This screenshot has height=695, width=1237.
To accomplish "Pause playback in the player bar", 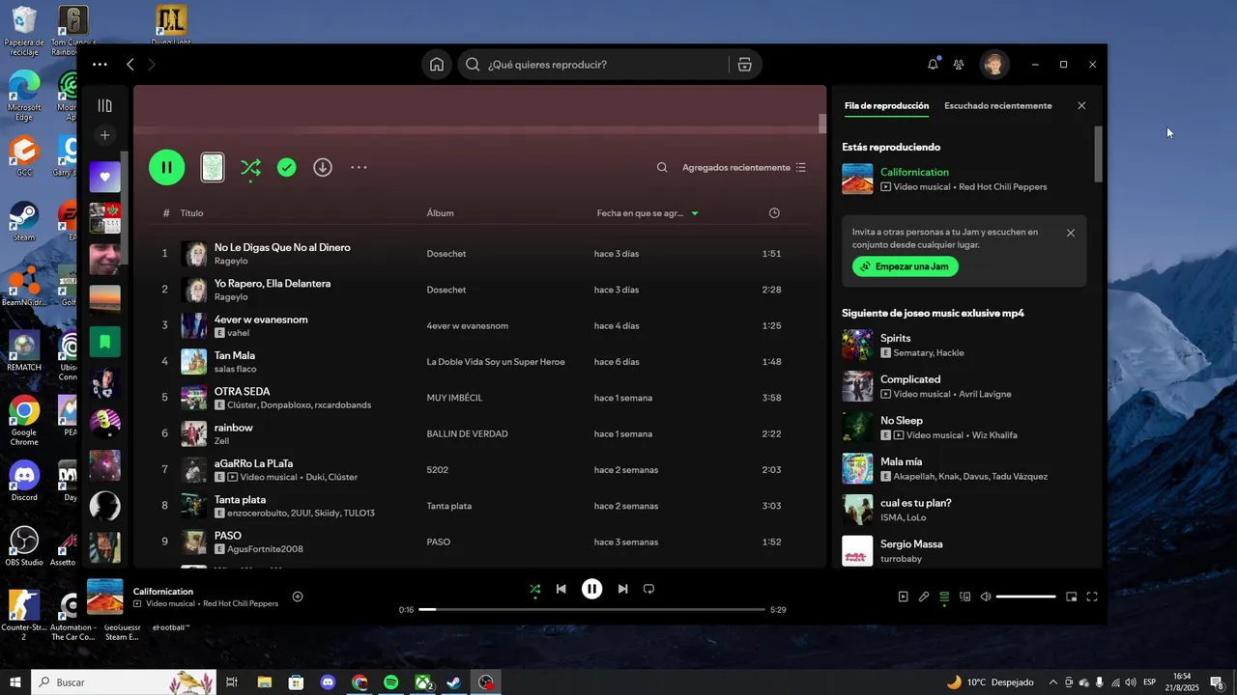I will pos(592,589).
